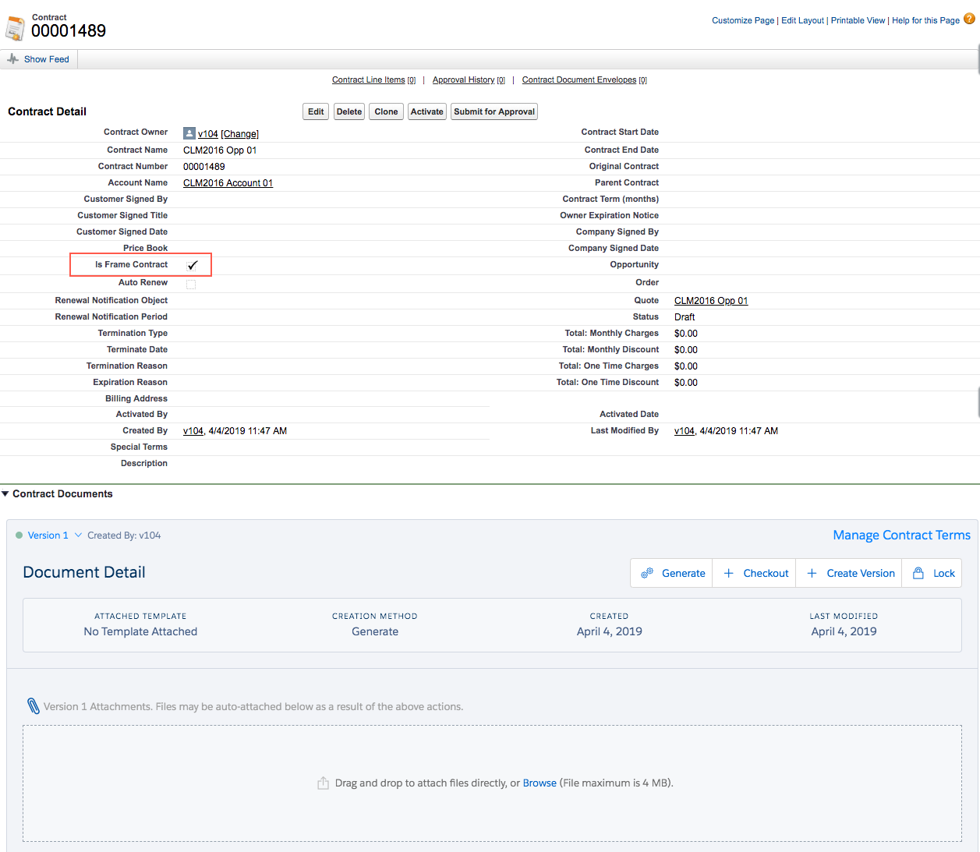The width and height of the screenshot is (980, 852).
Task: Open the CLM2016 Account 01 link
Action: click(x=228, y=183)
